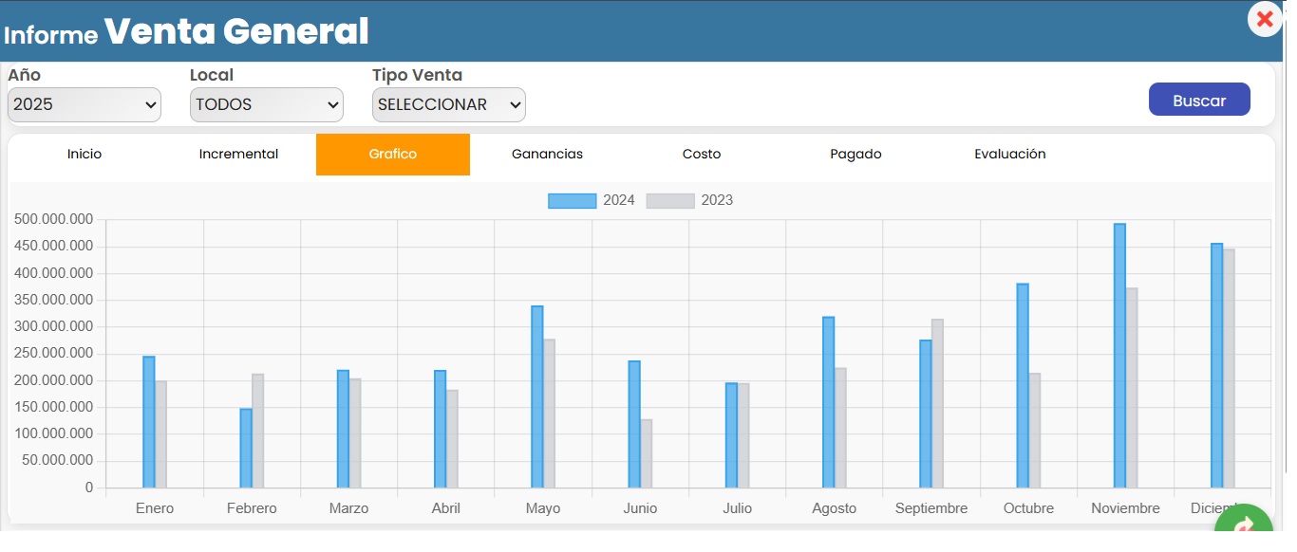Click the blue 2024 bar for Octubre
Viewport: 1297px width, 552px height.
(x=1023, y=386)
